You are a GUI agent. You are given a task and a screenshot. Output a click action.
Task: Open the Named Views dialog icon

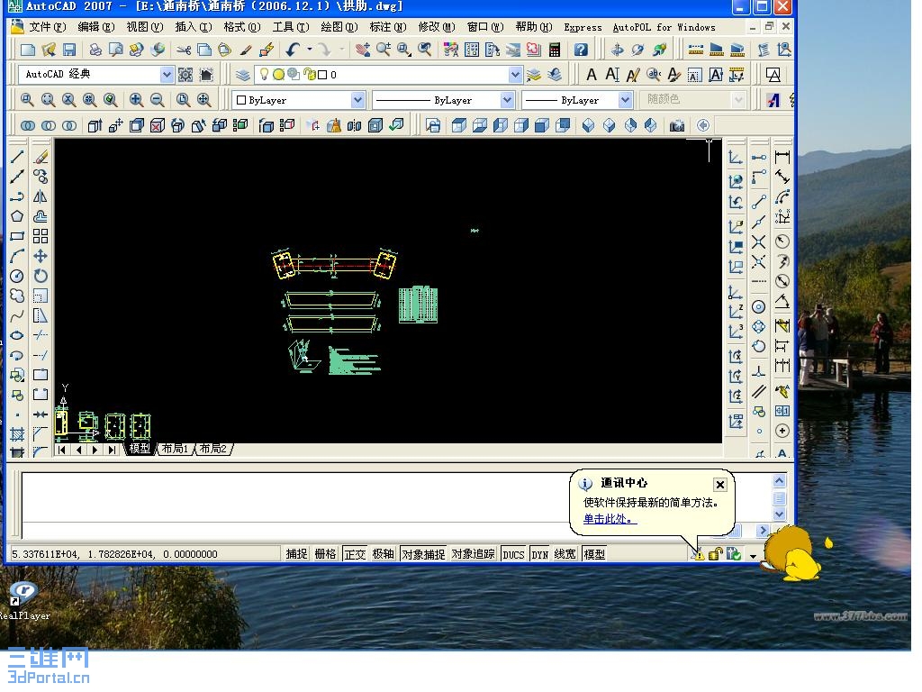click(x=433, y=125)
